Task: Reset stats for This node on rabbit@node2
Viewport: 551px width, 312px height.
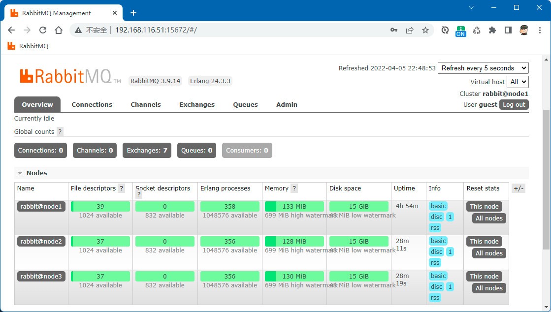Action: click(484, 241)
